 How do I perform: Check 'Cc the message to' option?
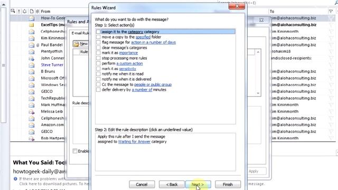click(x=98, y=84)
